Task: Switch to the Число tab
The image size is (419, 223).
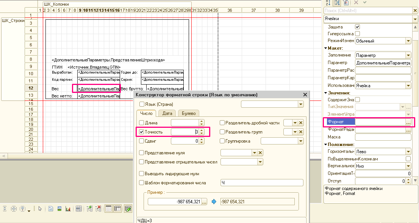Action: coord(147,113)
